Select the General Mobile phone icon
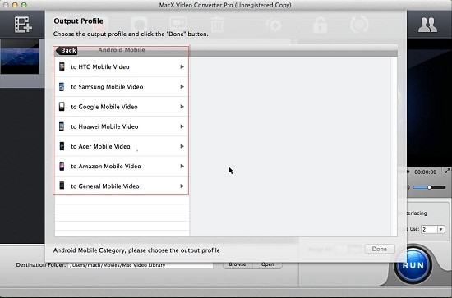Screen dimensions: 452x298 point(62,186)
